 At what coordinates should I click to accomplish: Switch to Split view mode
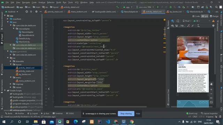205,16
